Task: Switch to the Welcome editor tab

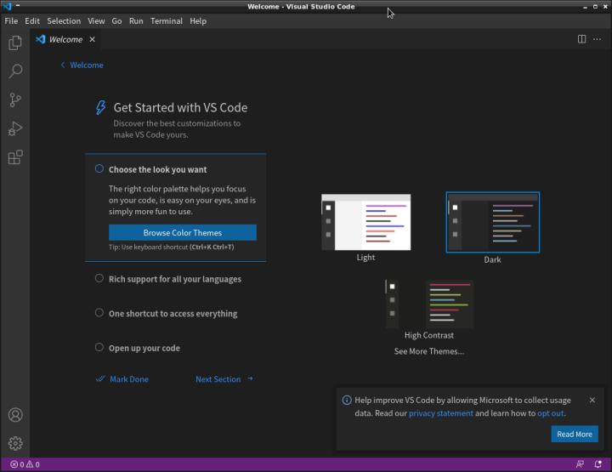Action: point(65,39)
